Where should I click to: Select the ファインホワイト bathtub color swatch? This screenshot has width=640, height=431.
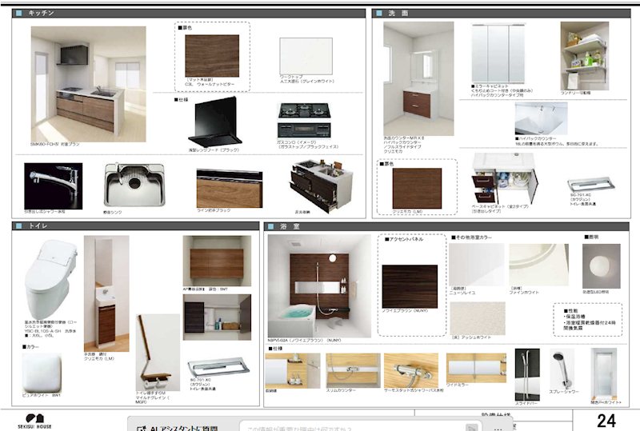pos(538,265)
